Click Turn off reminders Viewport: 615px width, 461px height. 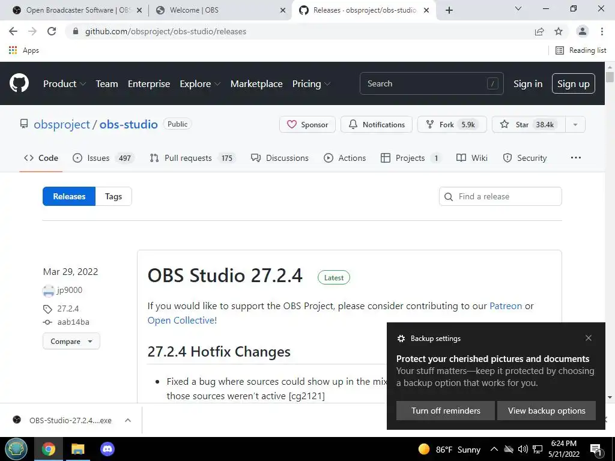446,411
